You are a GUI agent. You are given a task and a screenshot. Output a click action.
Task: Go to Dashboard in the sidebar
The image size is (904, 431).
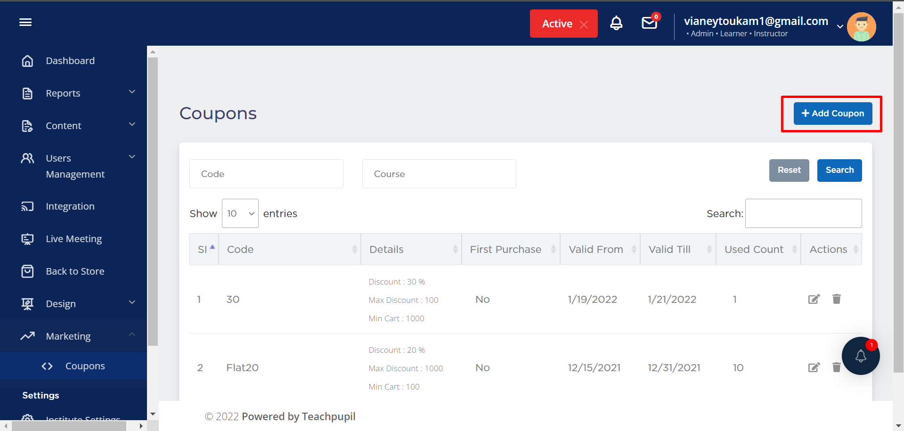pos(70,61)
